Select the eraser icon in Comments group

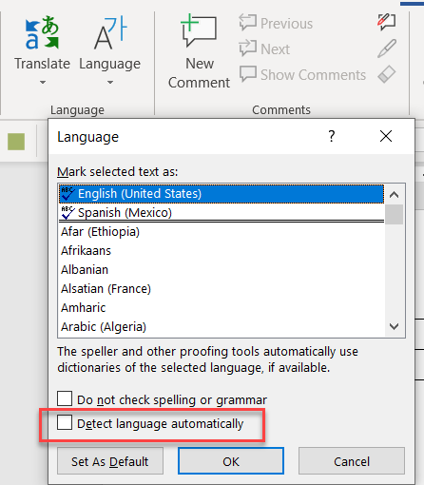coord(387,74)
